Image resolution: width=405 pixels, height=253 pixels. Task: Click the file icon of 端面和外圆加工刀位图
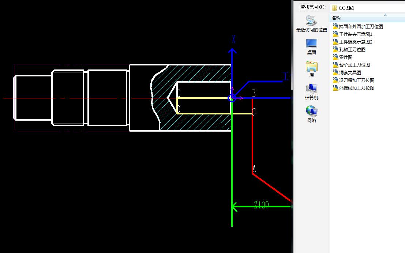click(335, 26)
